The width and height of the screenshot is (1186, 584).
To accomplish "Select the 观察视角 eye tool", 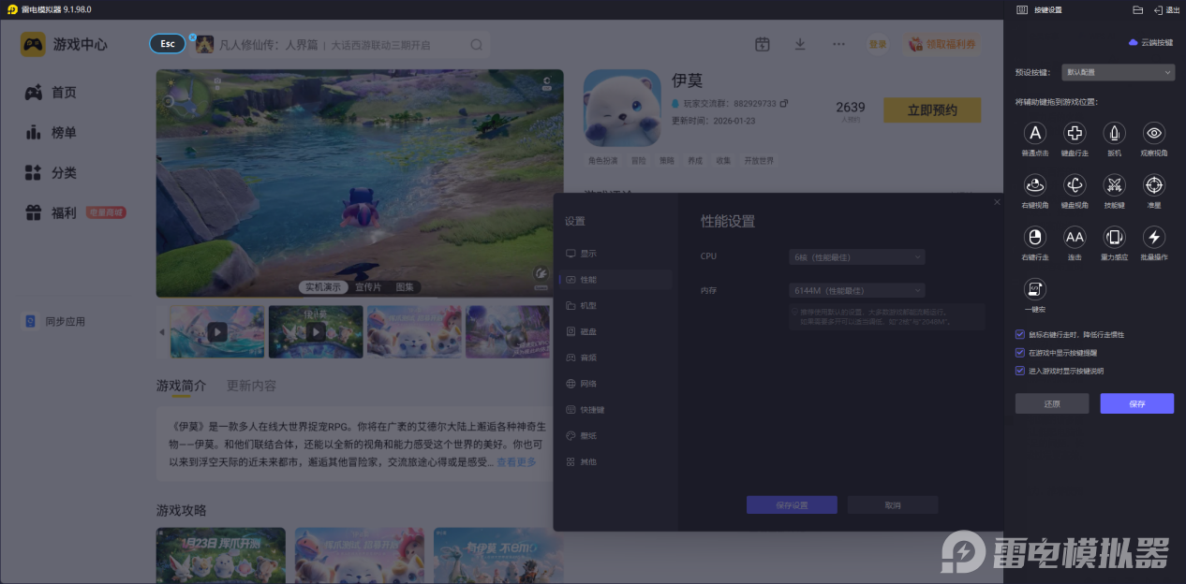I will 1154,133.
